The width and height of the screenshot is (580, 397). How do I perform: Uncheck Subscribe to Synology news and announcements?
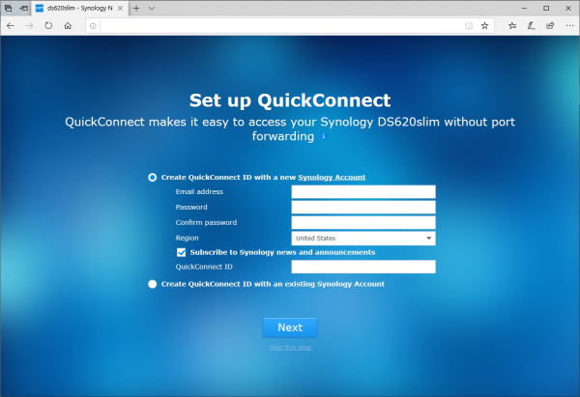coord(181,252)
